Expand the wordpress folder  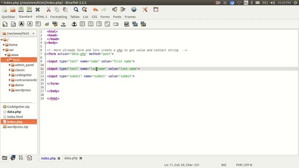pos(9,90)
